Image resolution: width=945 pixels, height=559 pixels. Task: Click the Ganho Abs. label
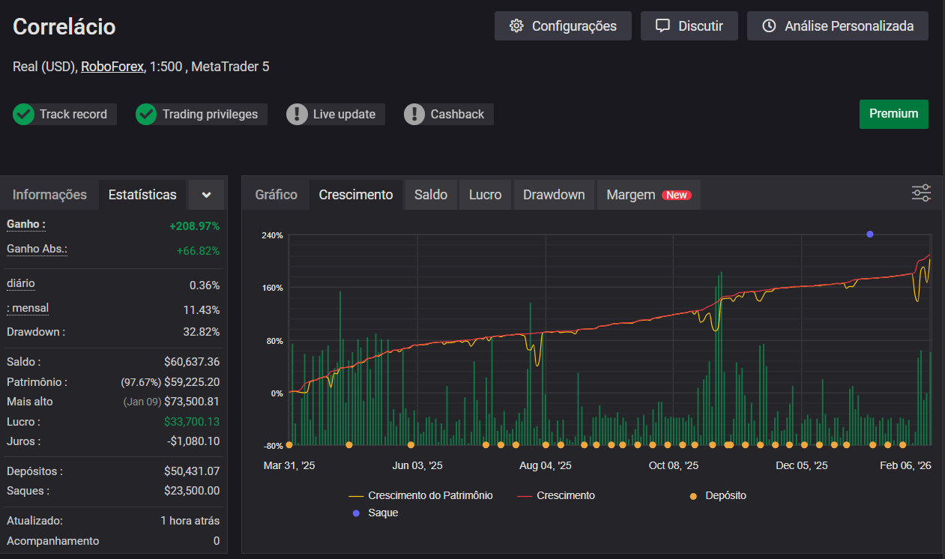(37, 249)
